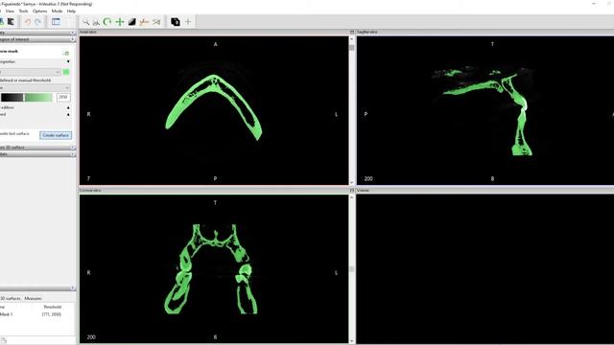Image resolution: width=614 pixels, height=345 pixels.
Task: Click the black slice interpolation toolbar icon
Action: click(x=175, y=22)
